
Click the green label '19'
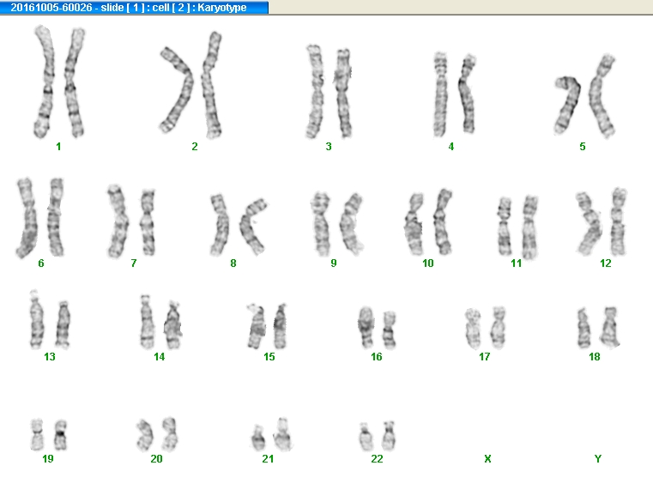(x=48, y=459)
